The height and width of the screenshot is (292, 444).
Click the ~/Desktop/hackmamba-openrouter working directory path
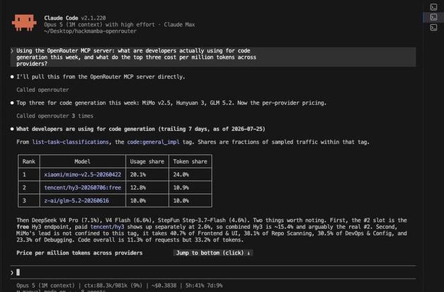(90, 31)
